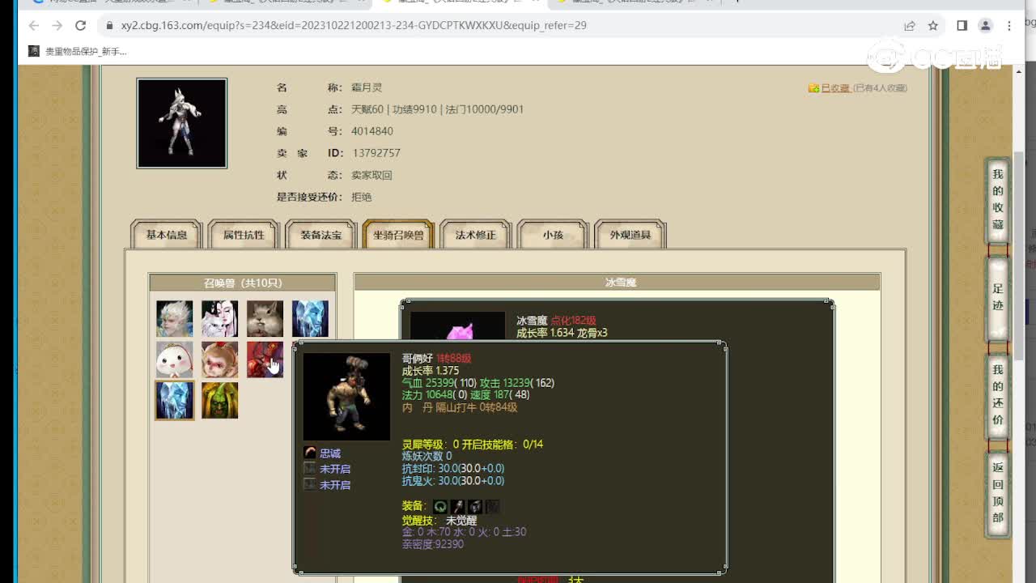Click the 内丹 隔山打牛 line
1036x583 pixels.
460,407
